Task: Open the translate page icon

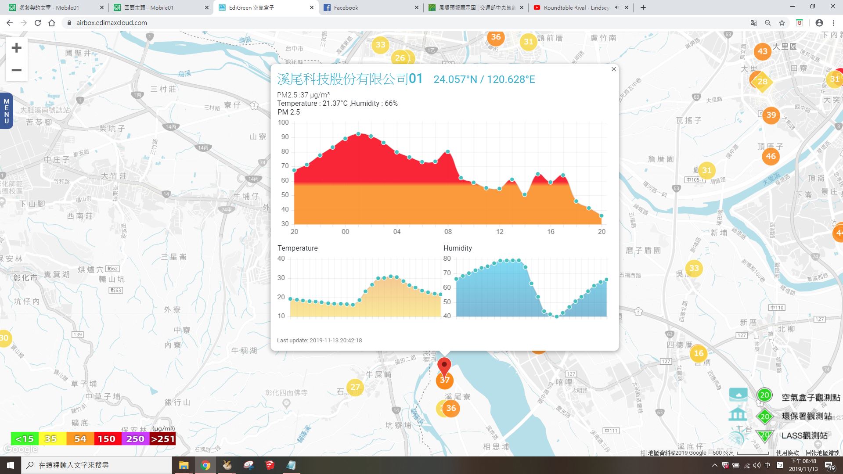Action: (754, 23)
